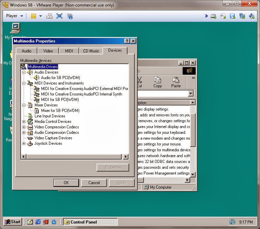This screenshot has width=260, height=229.
Task: Click Control Panel horizontal scroll right arrow
Action: tap(187, 180)
